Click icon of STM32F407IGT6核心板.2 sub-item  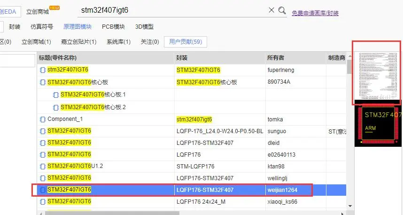point(56,107)
